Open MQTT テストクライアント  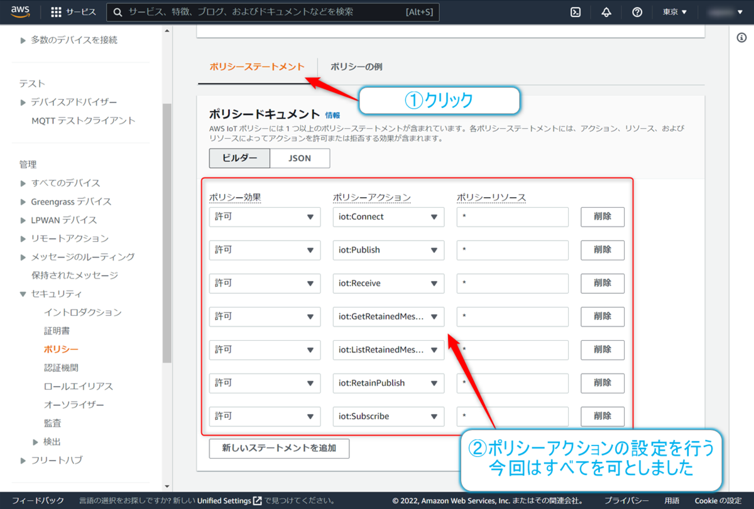click(84, 121)
